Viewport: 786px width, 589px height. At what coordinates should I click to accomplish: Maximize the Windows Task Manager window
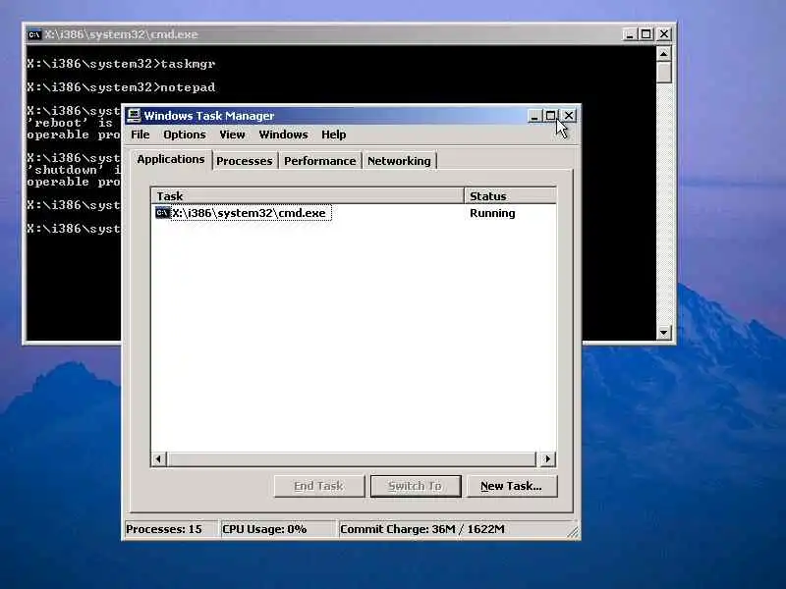pos(550,116)
